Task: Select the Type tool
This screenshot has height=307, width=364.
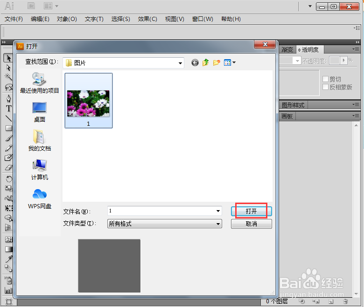Action: (8, 109)
